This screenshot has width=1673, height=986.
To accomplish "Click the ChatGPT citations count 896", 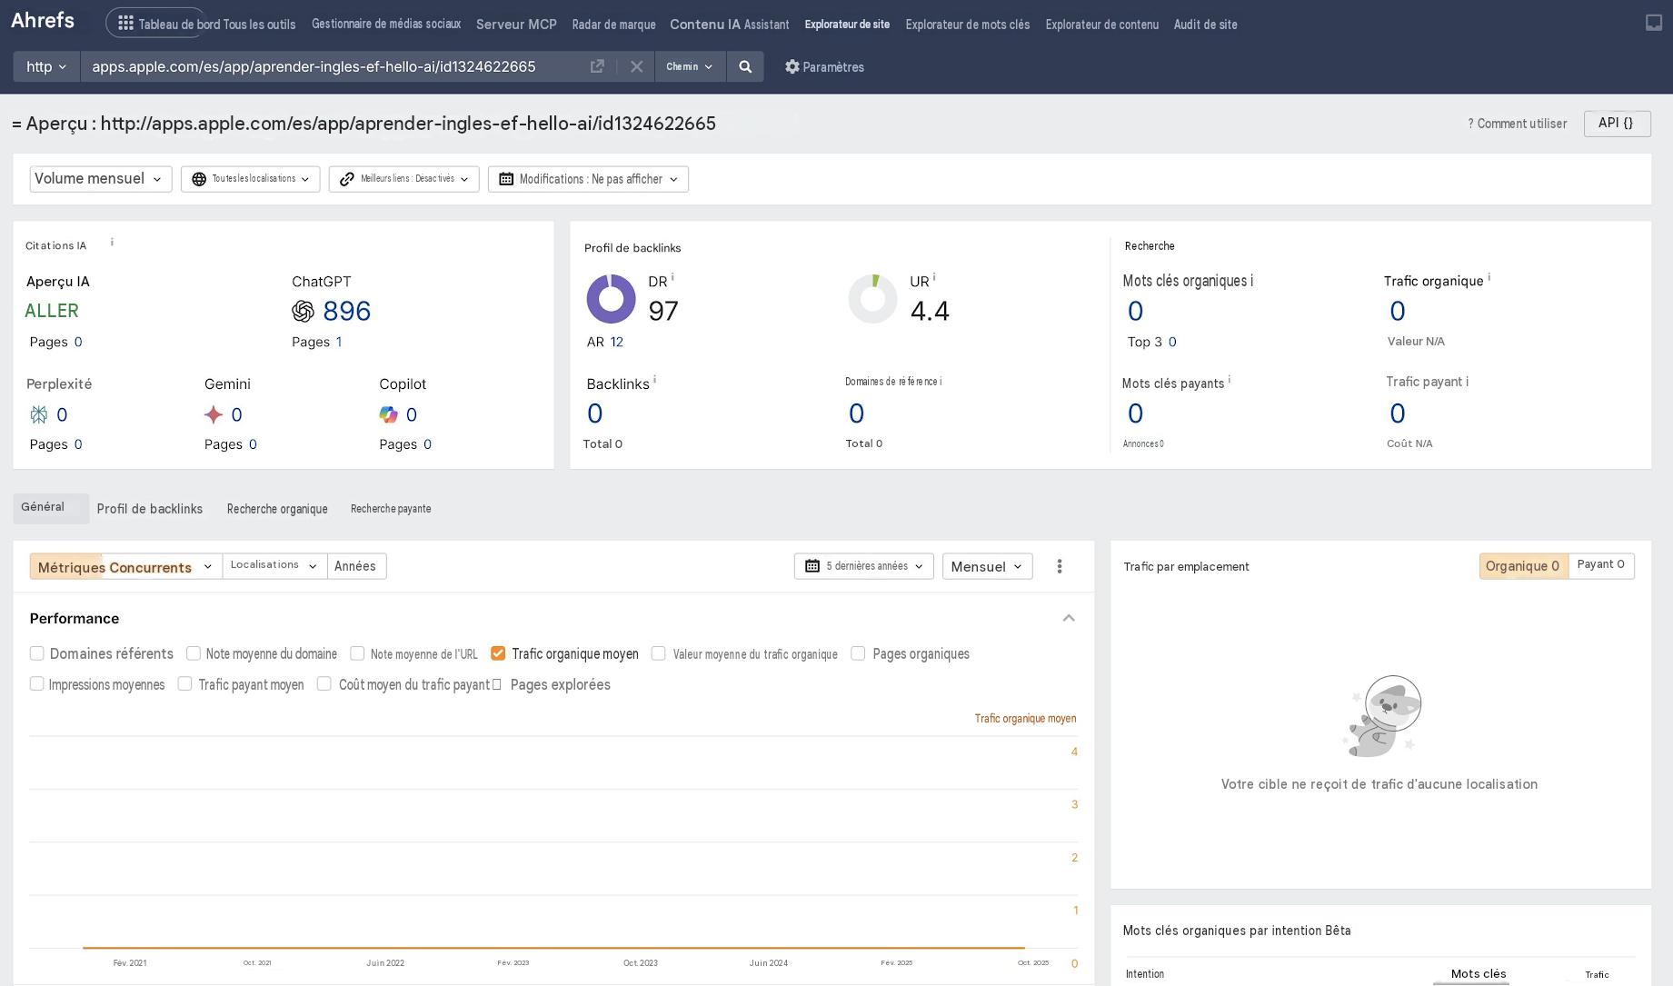I will pyautogui.click(x=347, y=311).
